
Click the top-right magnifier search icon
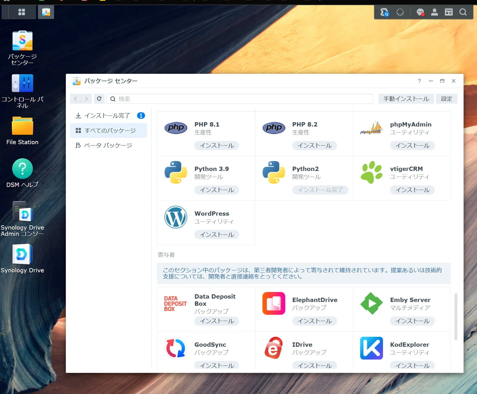pyautogui.click(x=463, y=12)
